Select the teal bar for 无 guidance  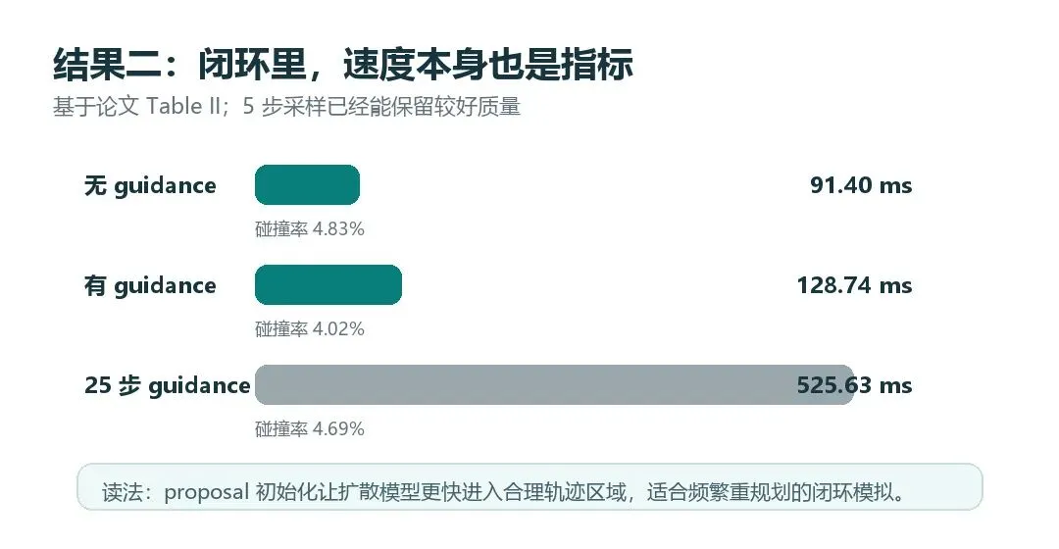307,184
